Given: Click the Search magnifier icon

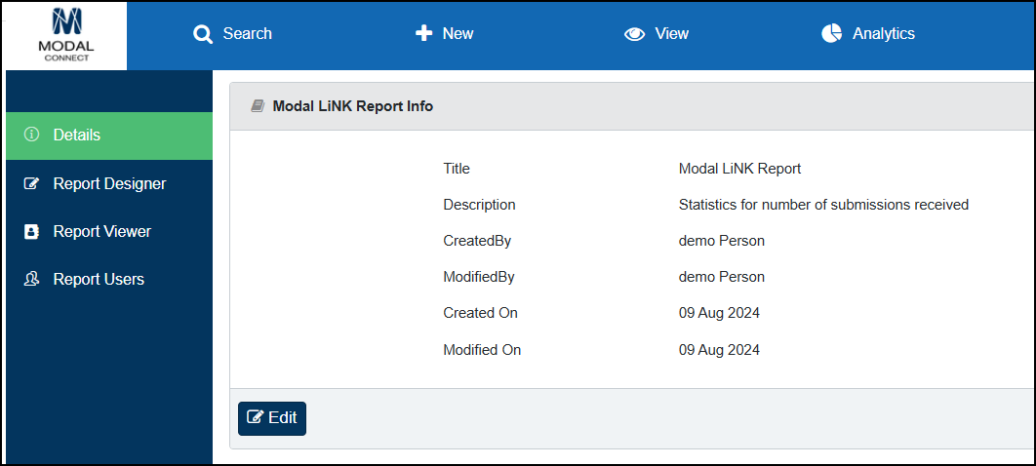Looking at the screenshot, I should click(x=203, y=34).
